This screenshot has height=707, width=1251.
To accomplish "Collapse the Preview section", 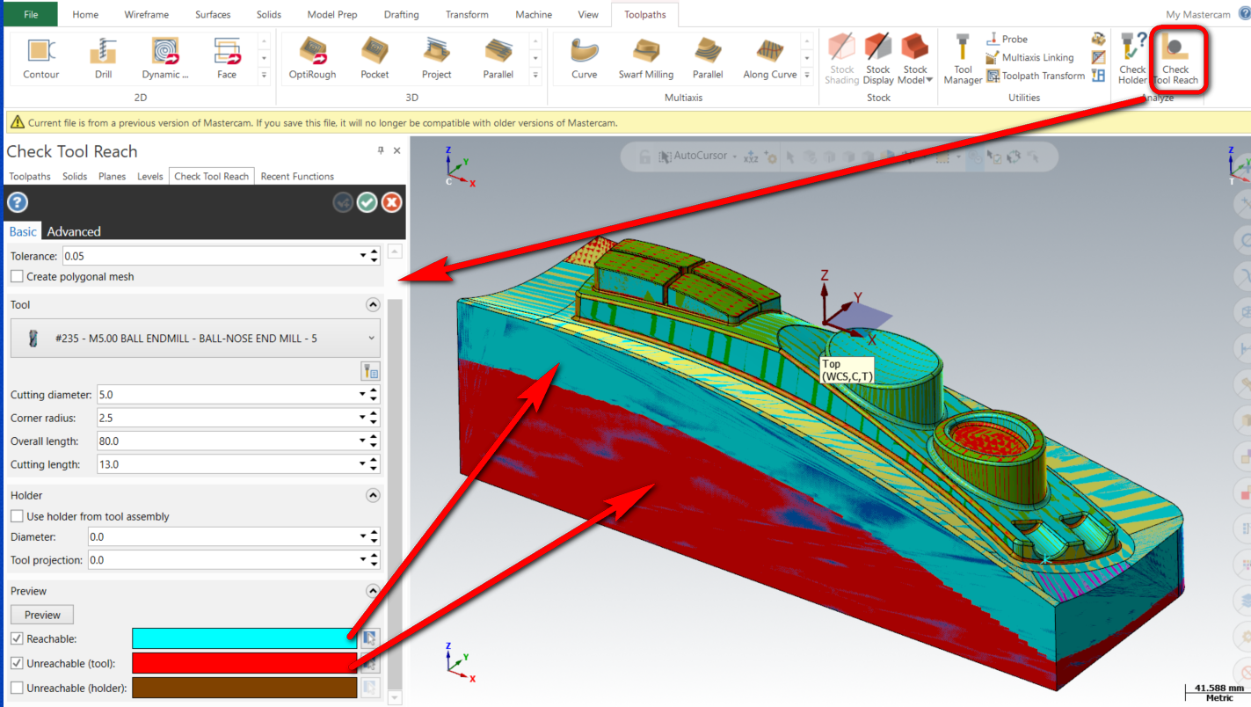I will coord(373,591).
